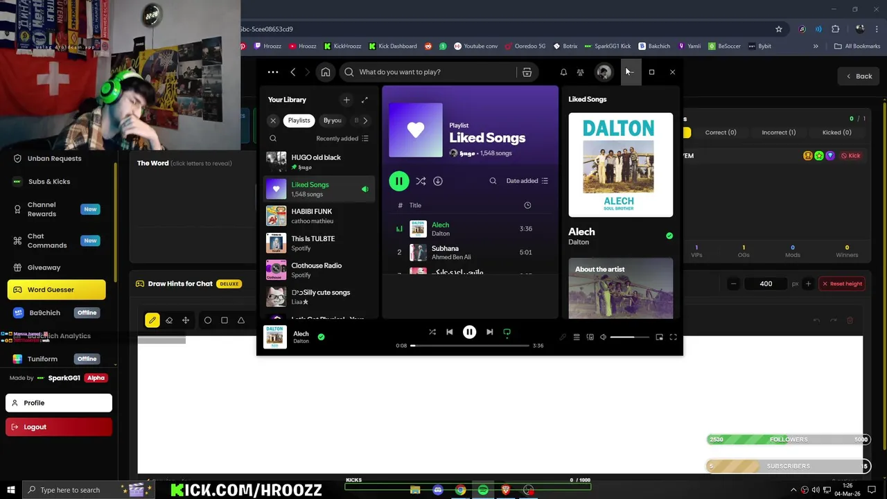Select the pencil drawing tool
The image size is (887, 499).
pyautogui.click(x=152, y=320)
